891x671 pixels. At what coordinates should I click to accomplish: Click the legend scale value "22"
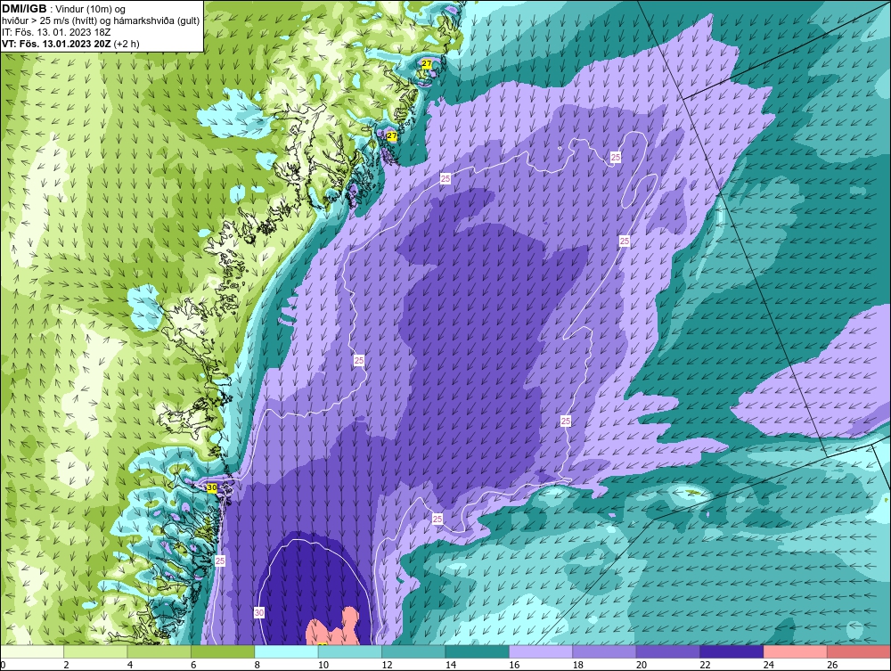[x=705, y=665]
